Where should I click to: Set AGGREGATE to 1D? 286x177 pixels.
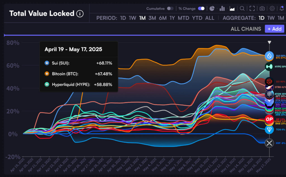261,18
